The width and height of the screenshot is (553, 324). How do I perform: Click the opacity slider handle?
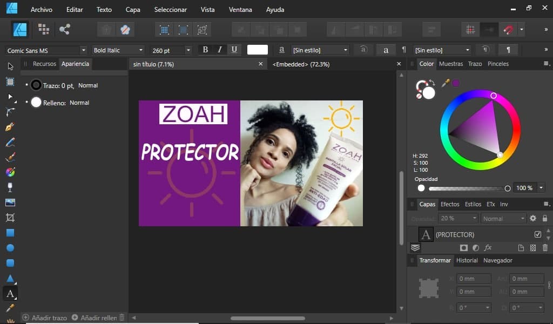[508, 188]
